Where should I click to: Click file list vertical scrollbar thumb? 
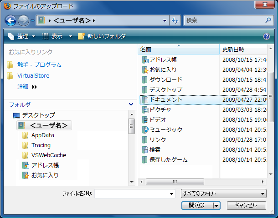(x=270, y=97)
